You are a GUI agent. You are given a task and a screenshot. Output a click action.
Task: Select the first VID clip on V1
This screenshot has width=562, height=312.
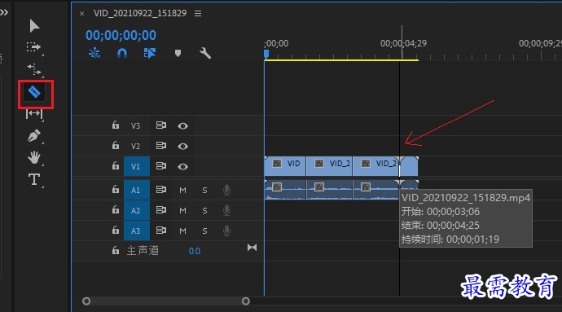point(285,166)
